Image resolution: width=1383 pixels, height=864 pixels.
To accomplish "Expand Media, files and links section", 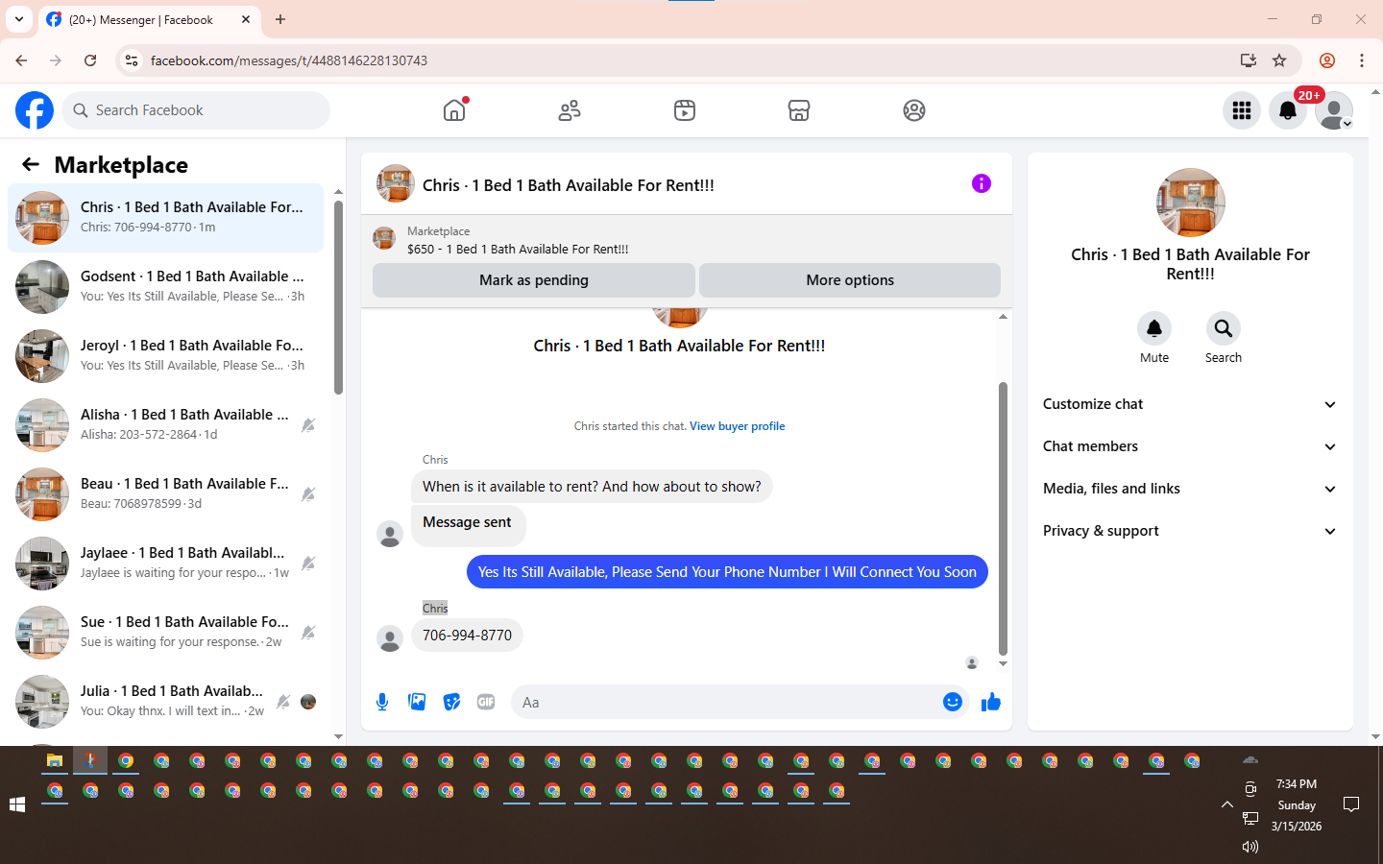I will tap(1190, 489).
